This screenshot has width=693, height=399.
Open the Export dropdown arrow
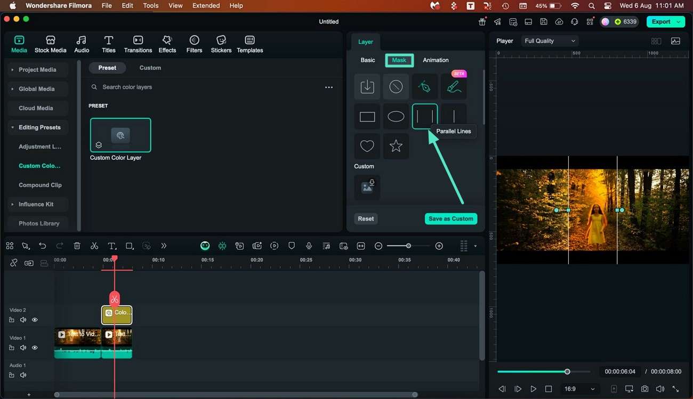click(x=679, y=22)
